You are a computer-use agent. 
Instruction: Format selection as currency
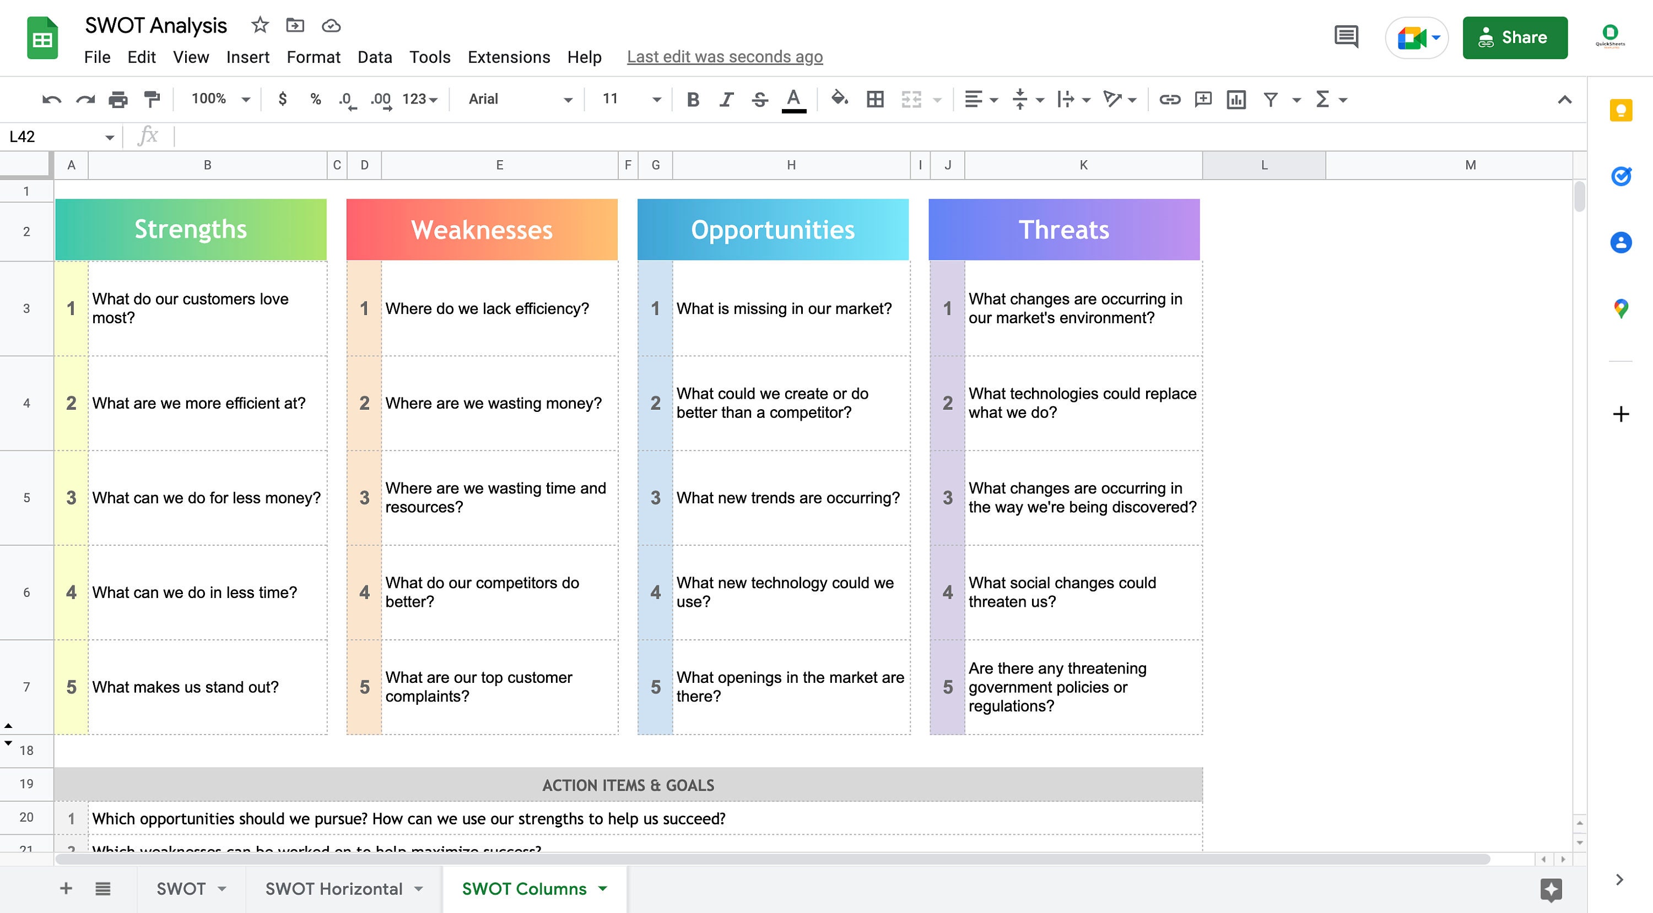[x=282, y=99]
